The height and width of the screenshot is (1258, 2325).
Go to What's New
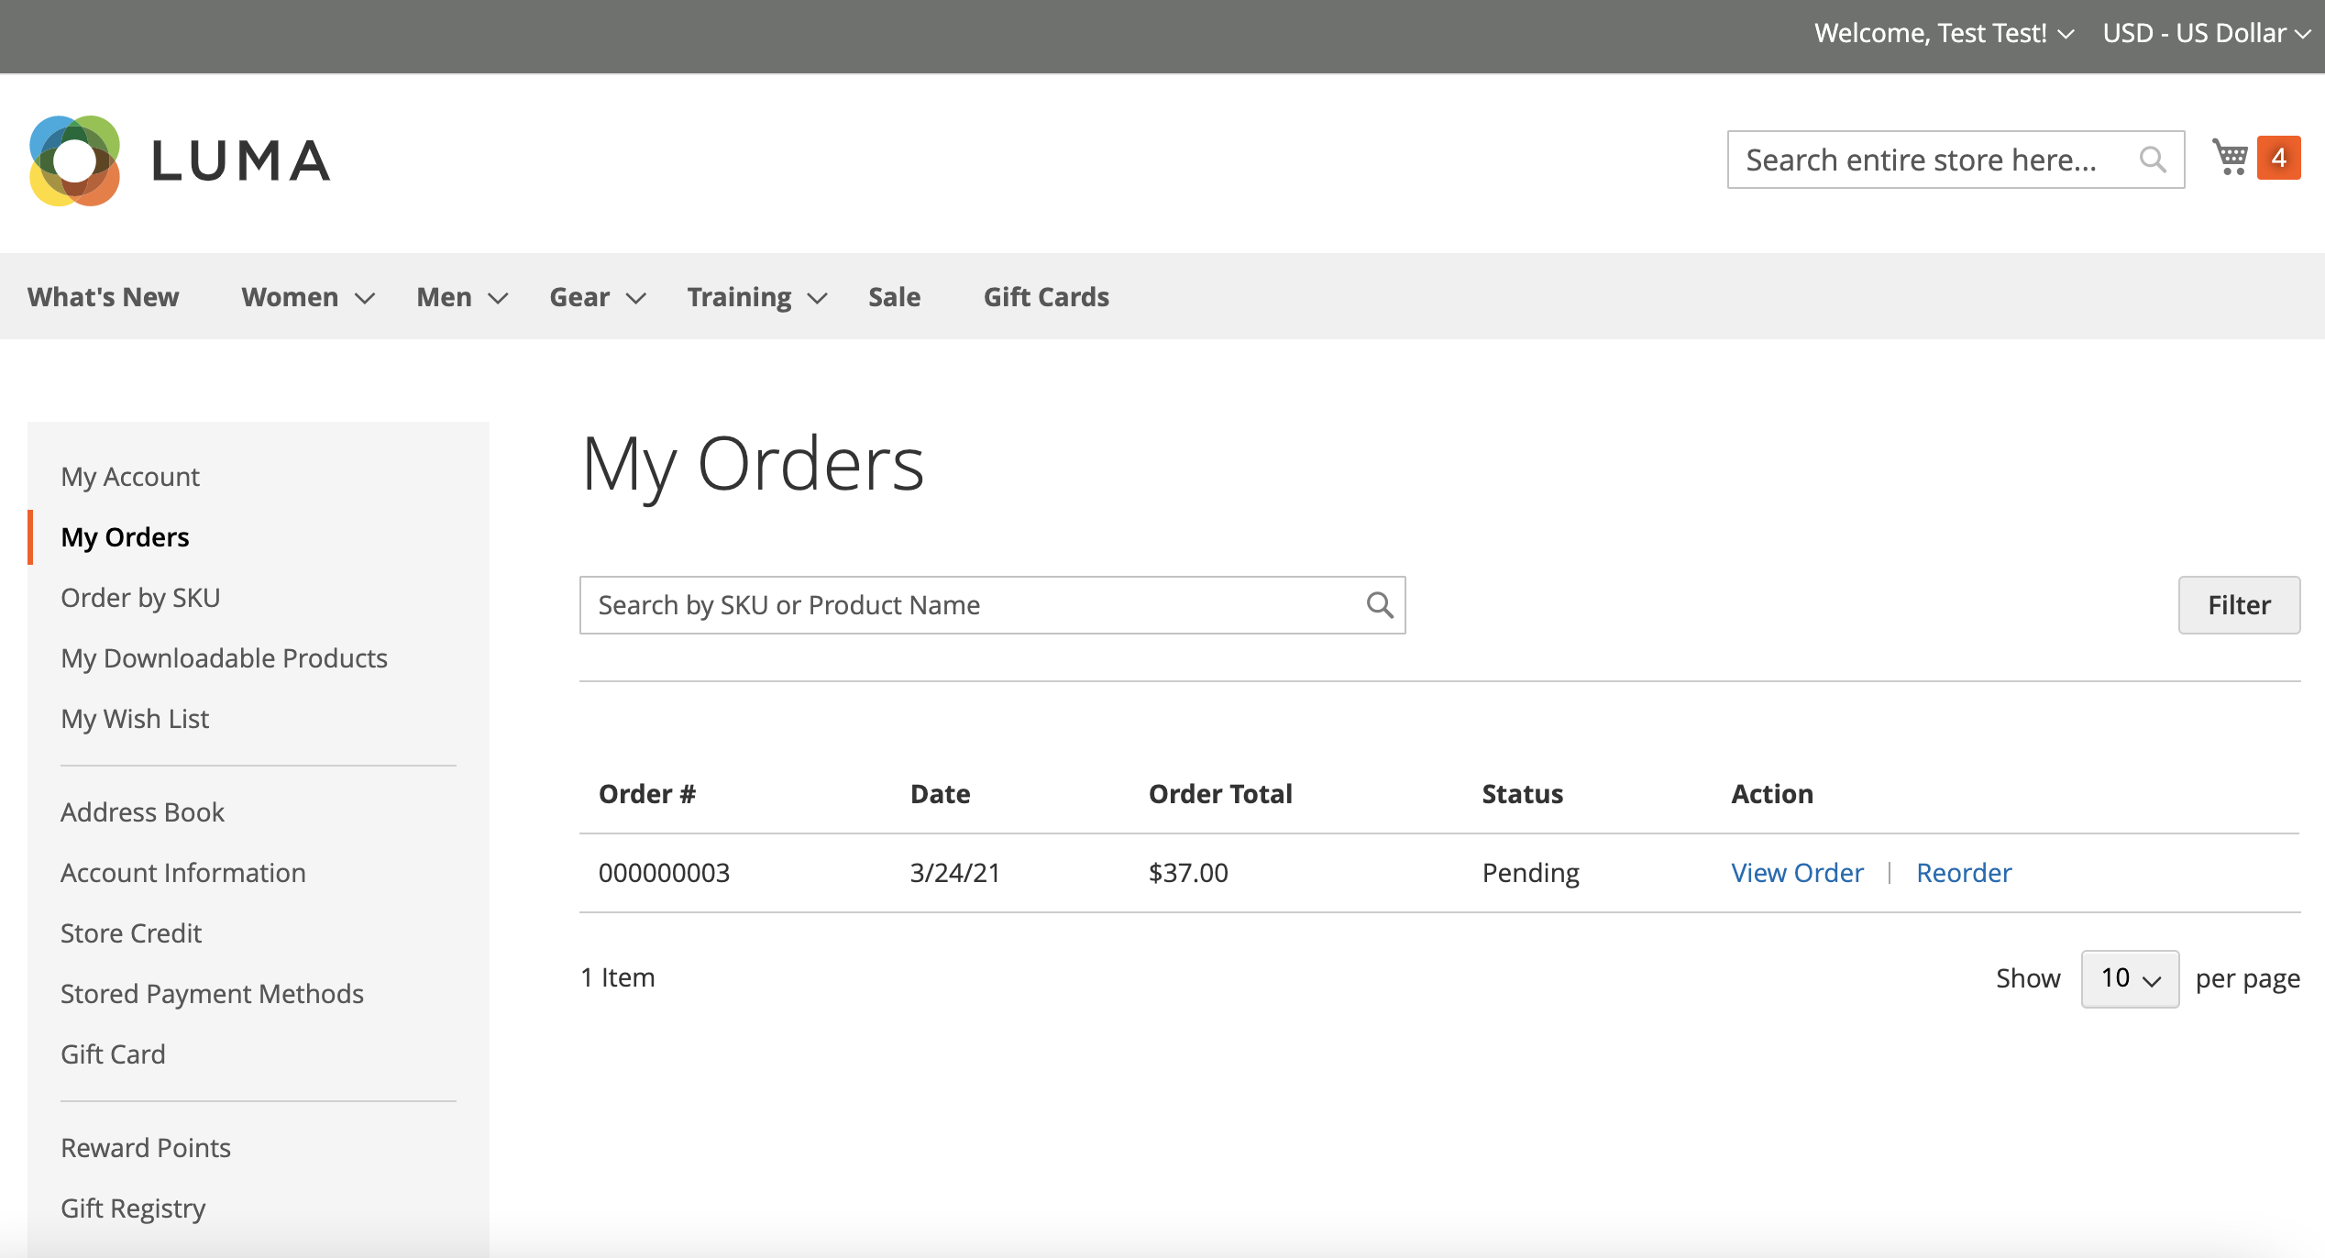(x=104, y=297)
